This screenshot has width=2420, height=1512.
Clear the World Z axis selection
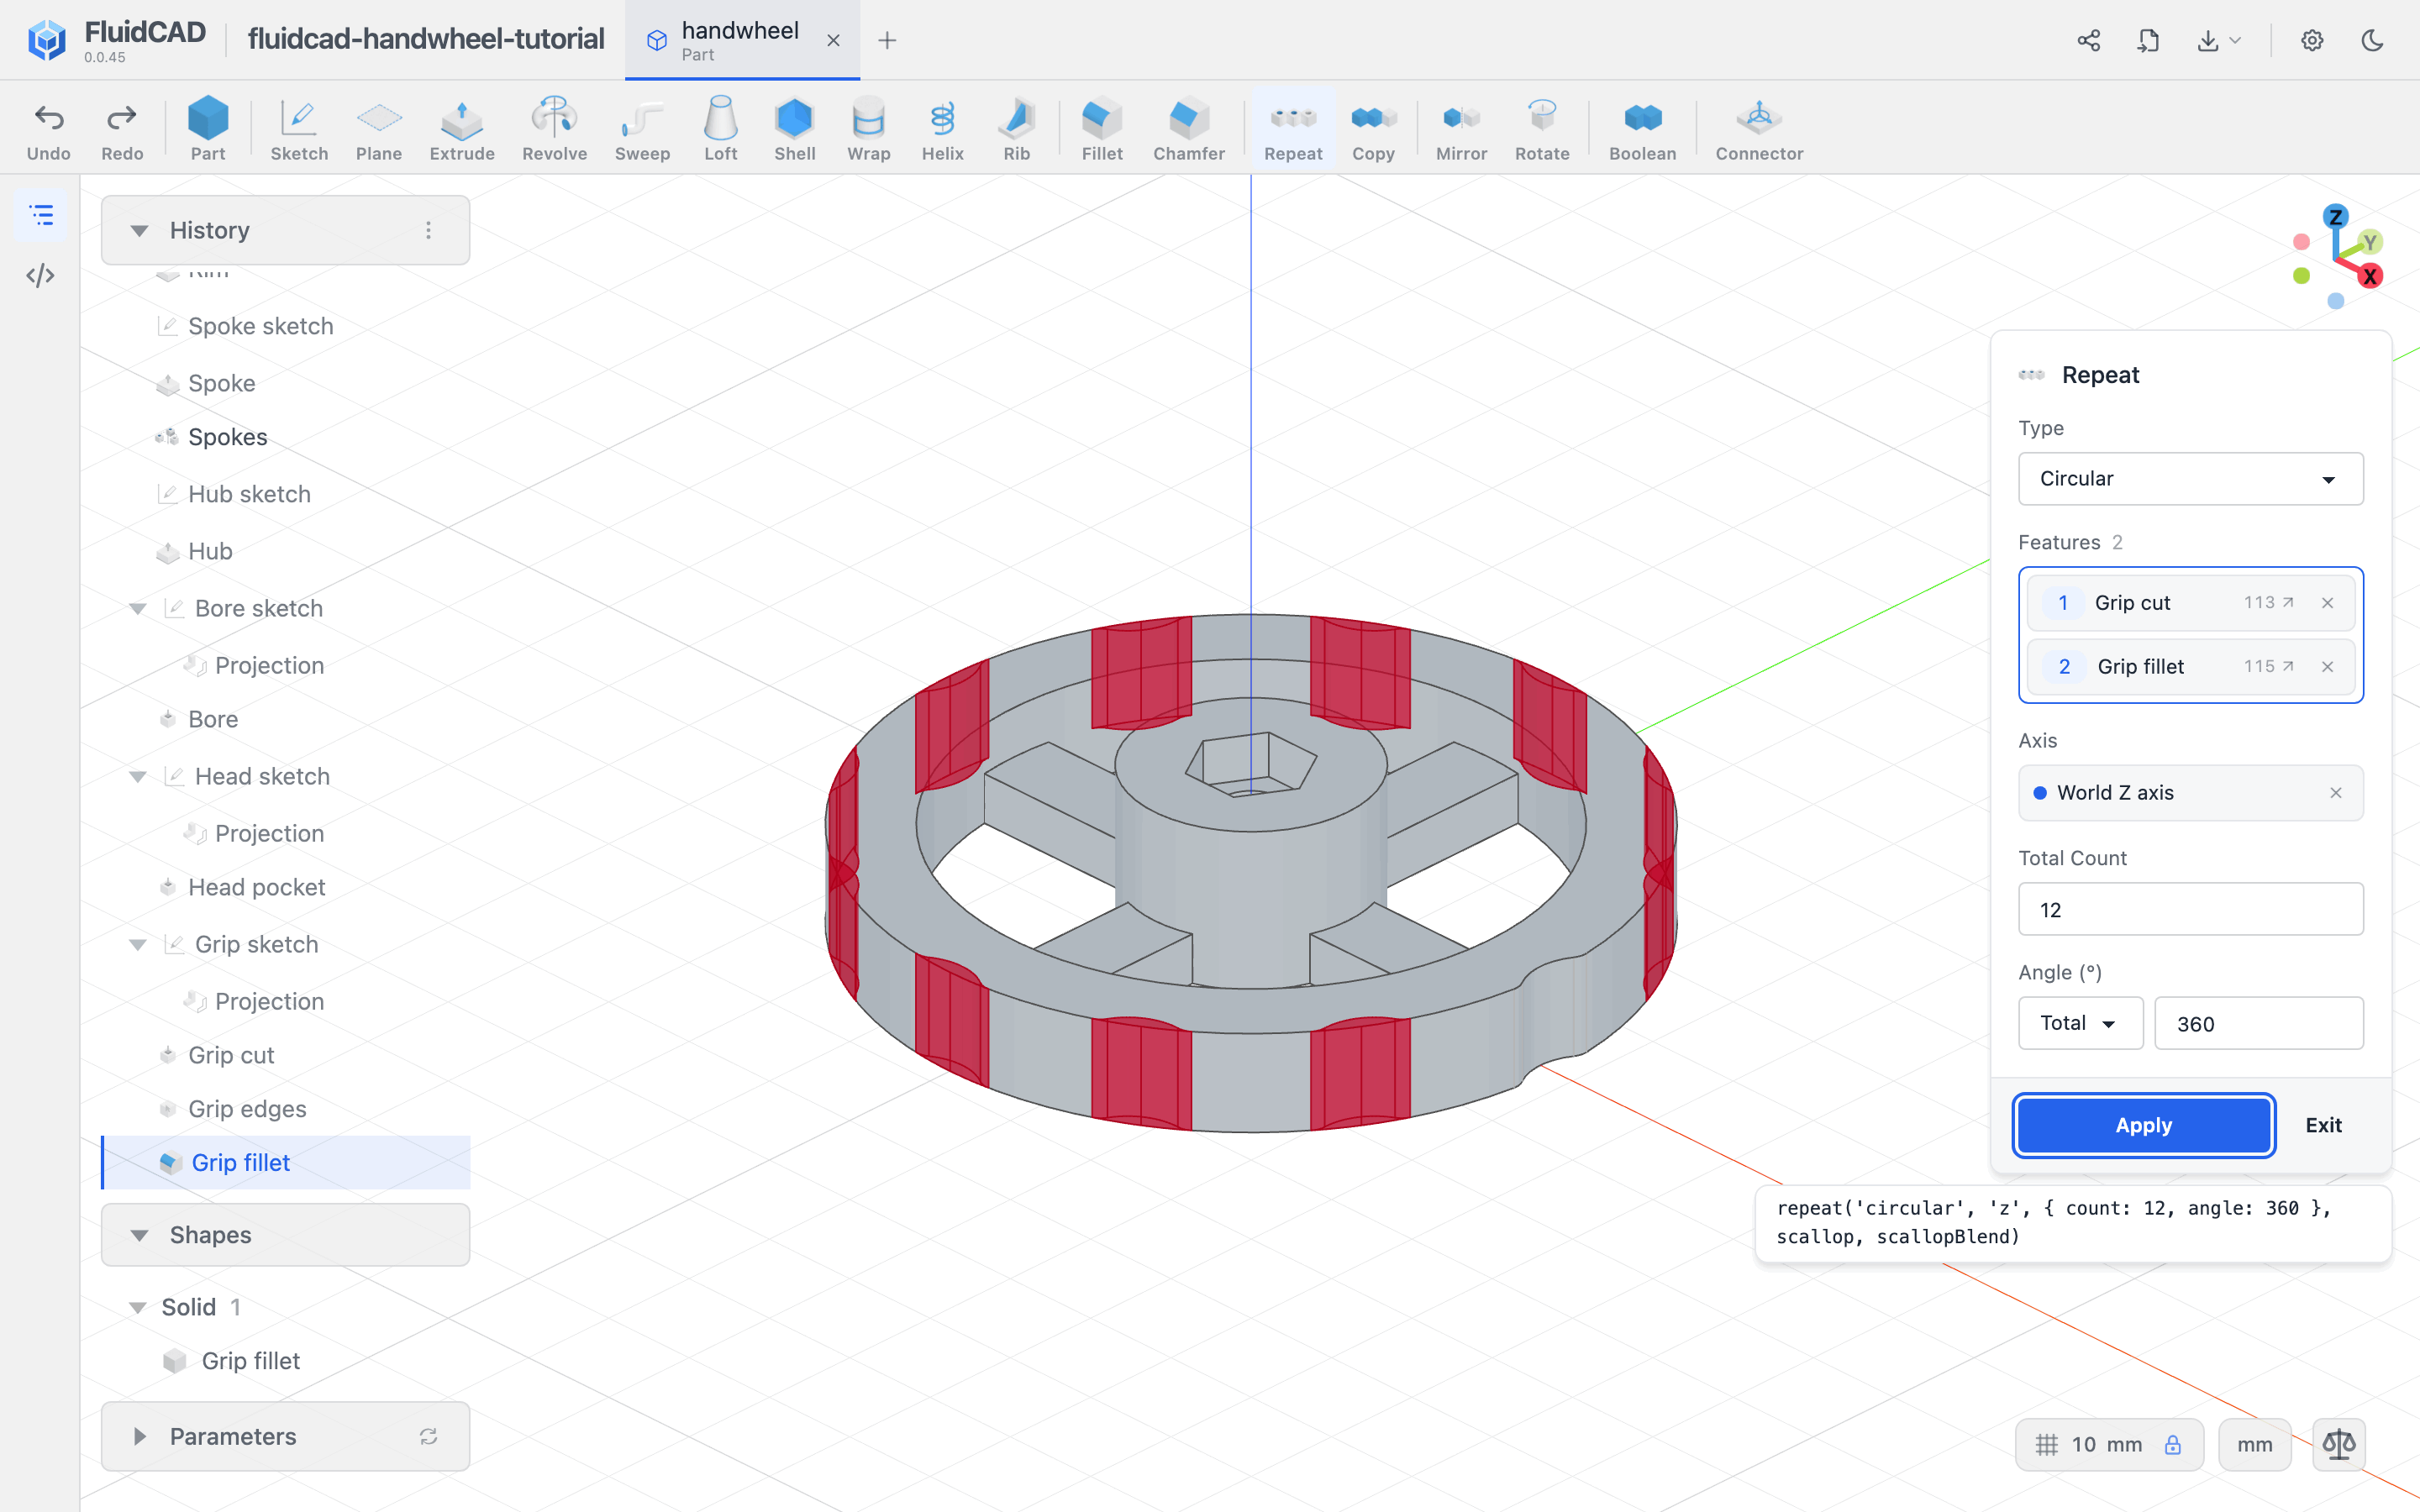coord(2335,792)
